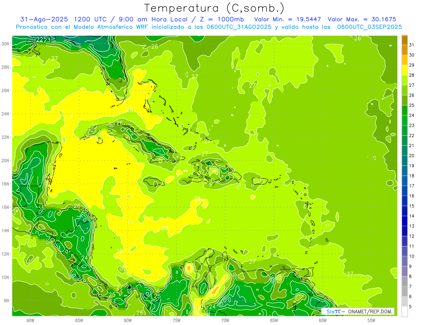
Task: Click the "29" value on the color bar
Action: pyautogui.click(x=412, y=65)
